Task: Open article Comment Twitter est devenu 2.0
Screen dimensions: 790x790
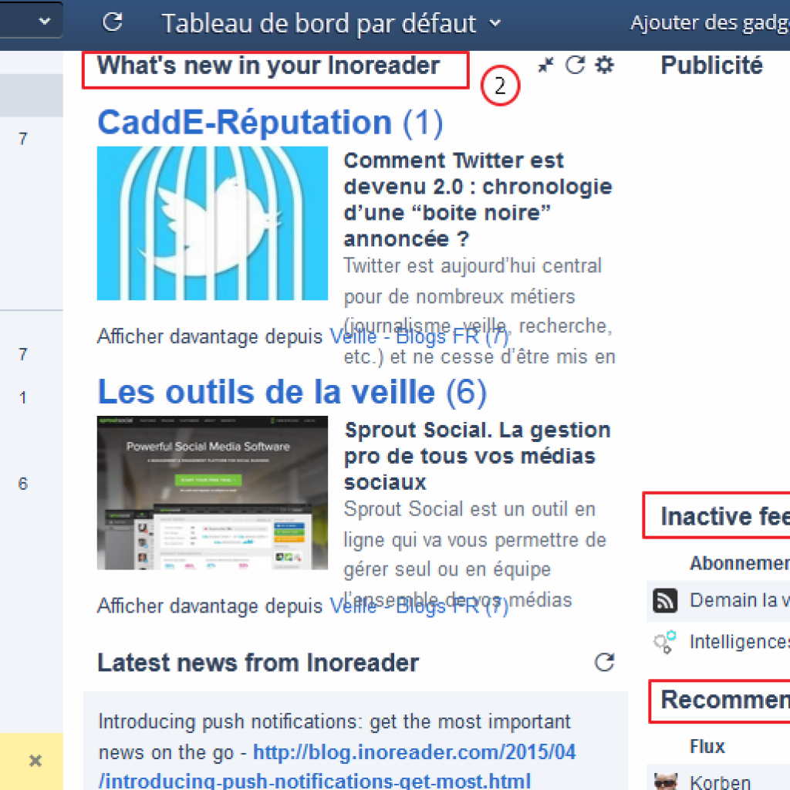Action: coord(478,200)
